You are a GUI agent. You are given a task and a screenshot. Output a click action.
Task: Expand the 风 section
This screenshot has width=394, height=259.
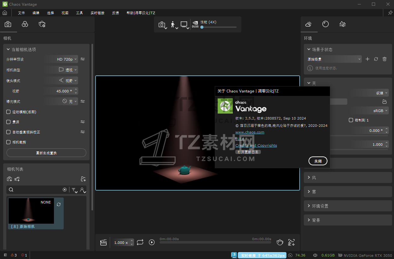point(348,178)
